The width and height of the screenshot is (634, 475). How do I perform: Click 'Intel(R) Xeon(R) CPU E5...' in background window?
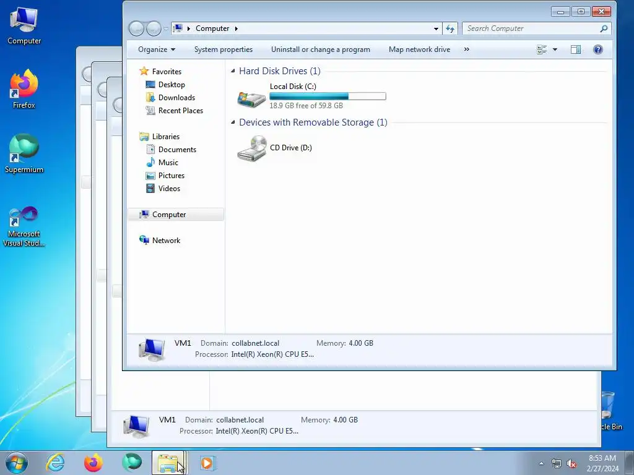coord(257,431)
